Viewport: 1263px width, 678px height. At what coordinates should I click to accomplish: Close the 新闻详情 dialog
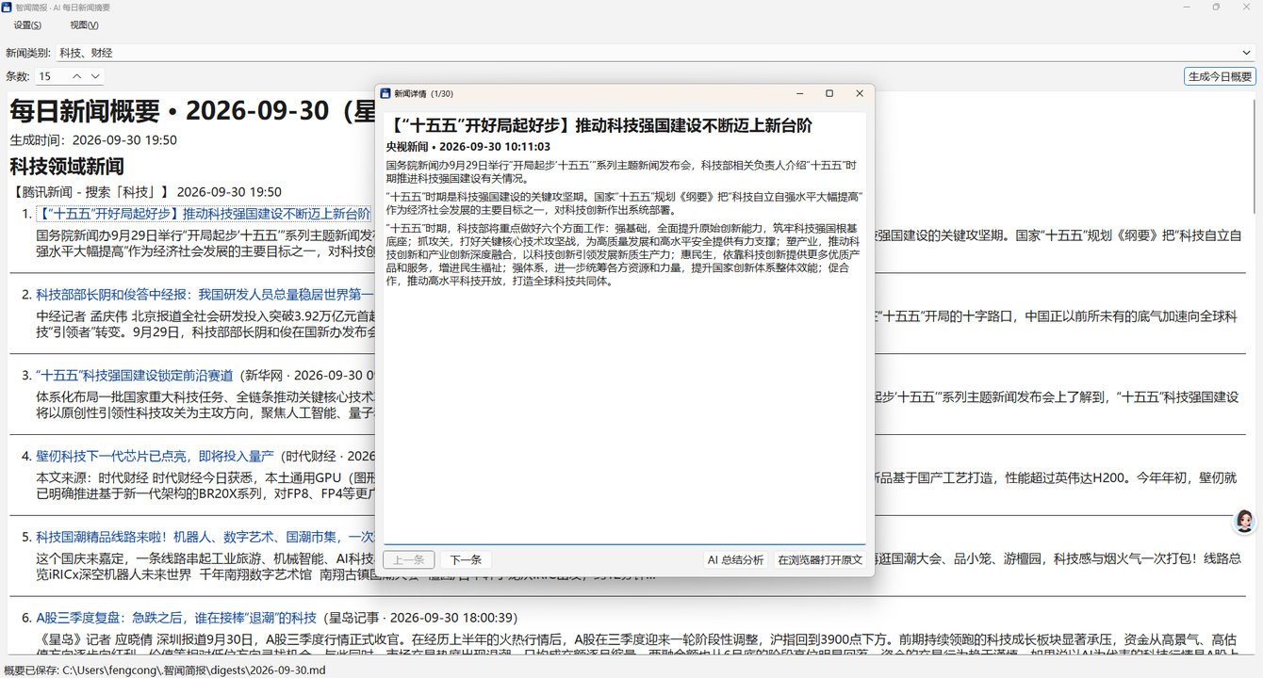coord(860,93)
